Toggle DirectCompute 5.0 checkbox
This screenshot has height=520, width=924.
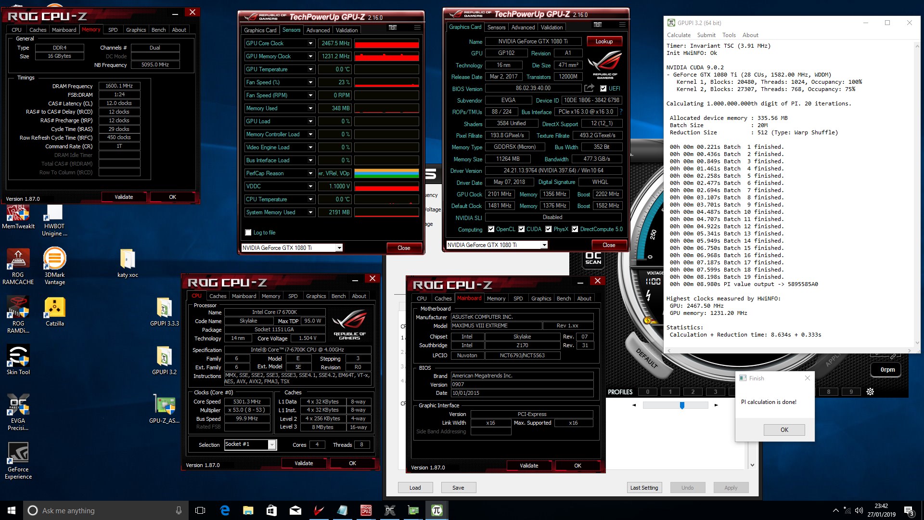tap(575, 229)
